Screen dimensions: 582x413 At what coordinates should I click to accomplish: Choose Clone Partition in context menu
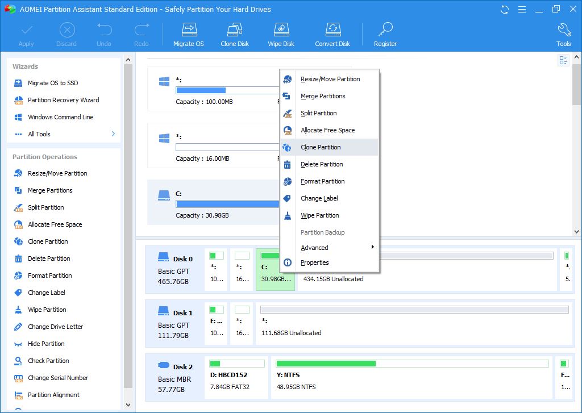321,147
